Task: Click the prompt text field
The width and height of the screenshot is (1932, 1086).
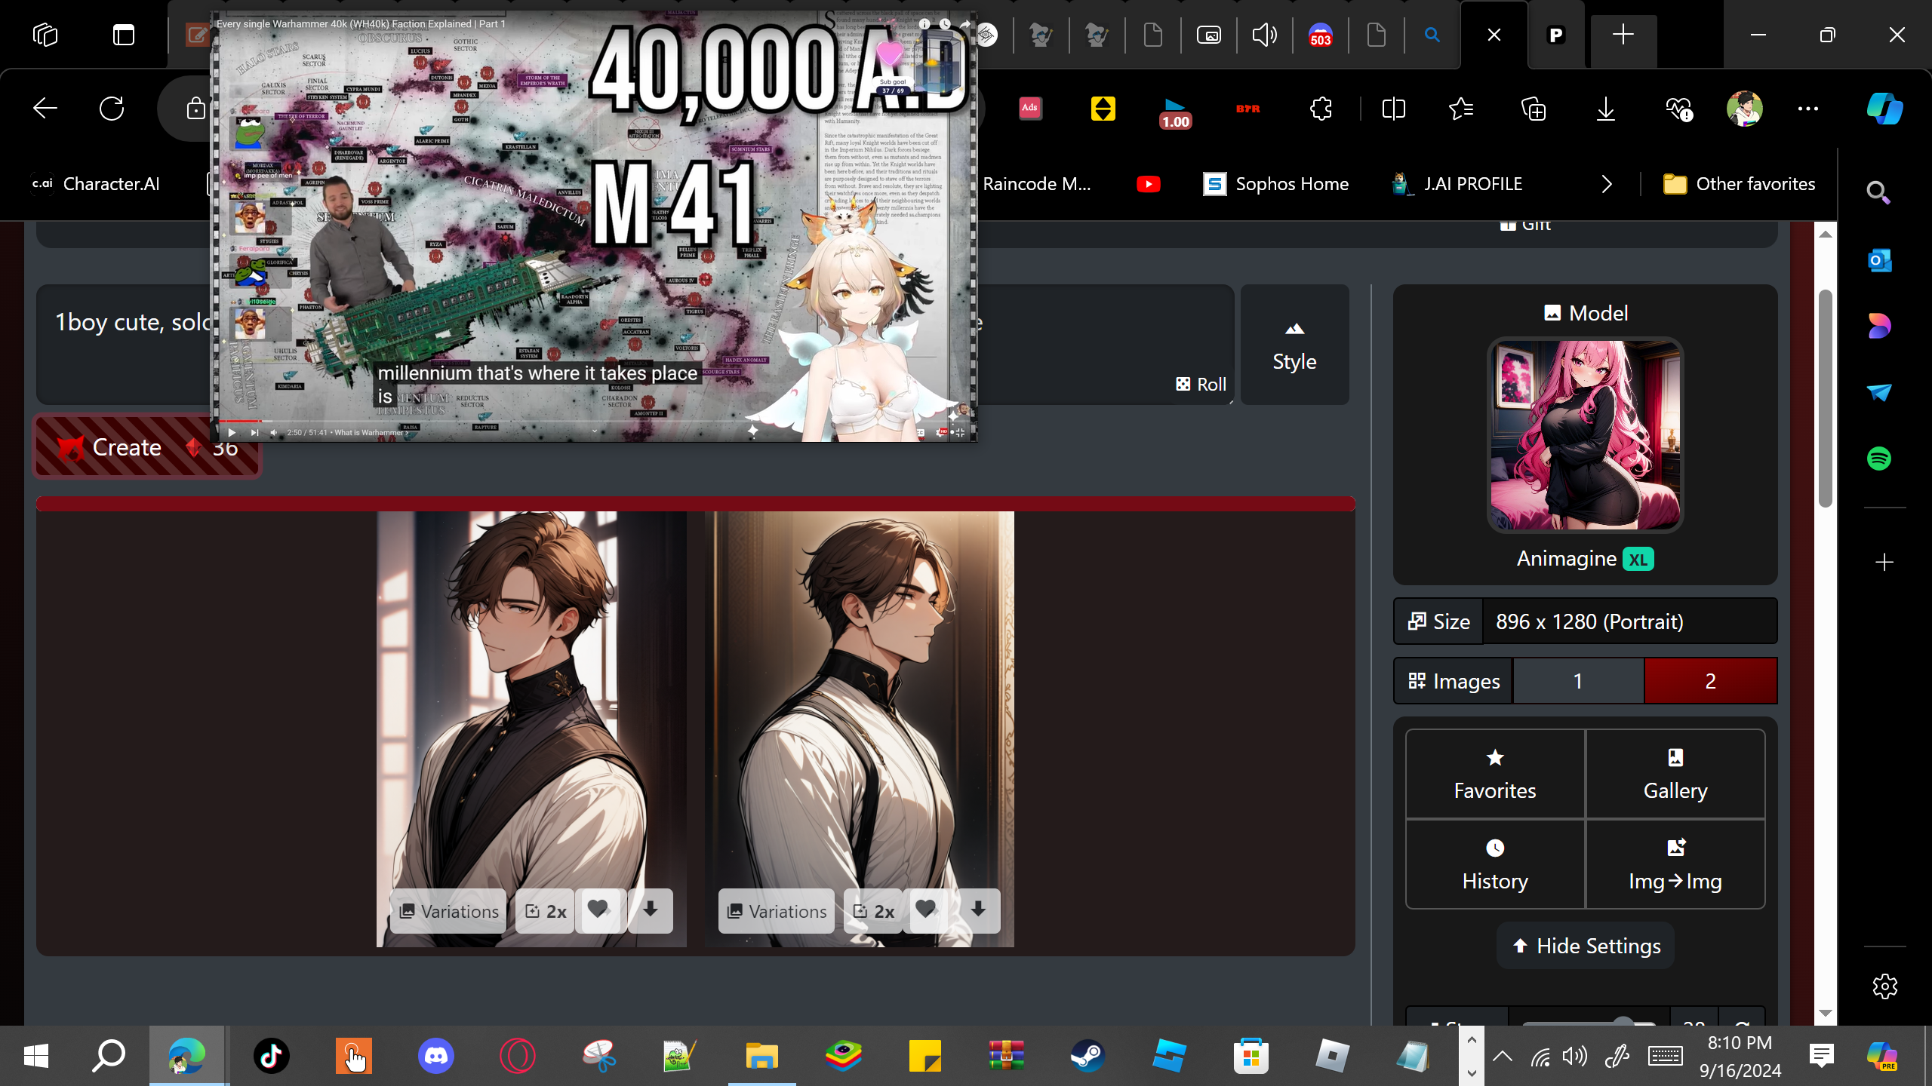Action: 634,344
